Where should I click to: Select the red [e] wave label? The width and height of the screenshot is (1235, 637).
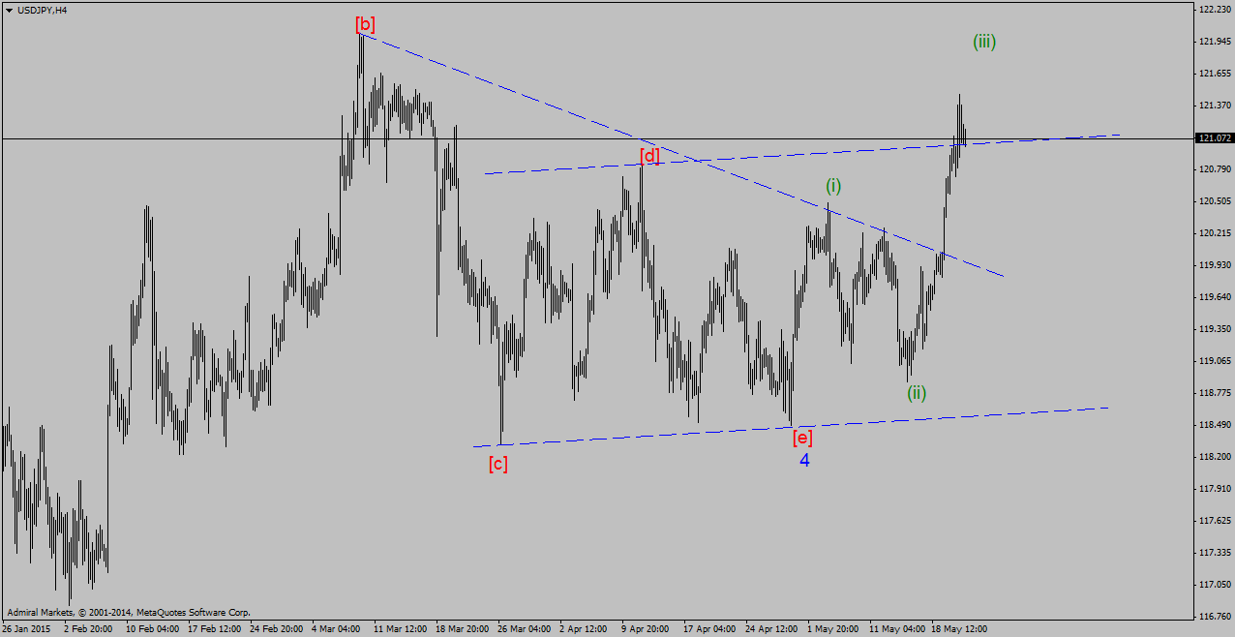click(x=802, y=437)
